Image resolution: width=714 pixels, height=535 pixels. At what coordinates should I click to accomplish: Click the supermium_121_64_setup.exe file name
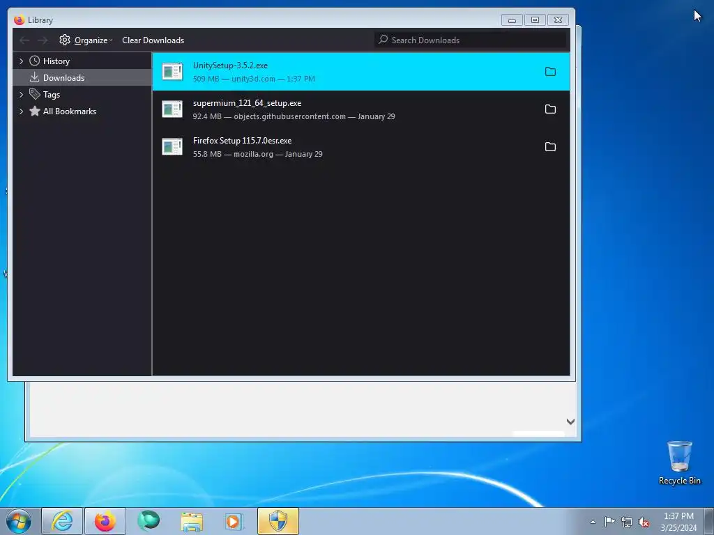pos(247,103)
